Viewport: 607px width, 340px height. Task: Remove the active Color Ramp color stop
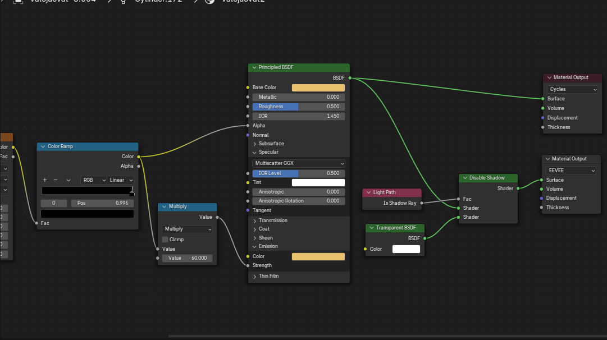pos(56,180)
